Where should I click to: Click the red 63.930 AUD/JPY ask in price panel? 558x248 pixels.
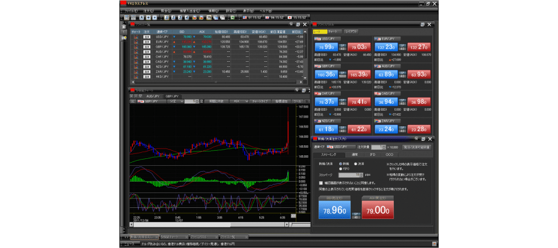419,75
